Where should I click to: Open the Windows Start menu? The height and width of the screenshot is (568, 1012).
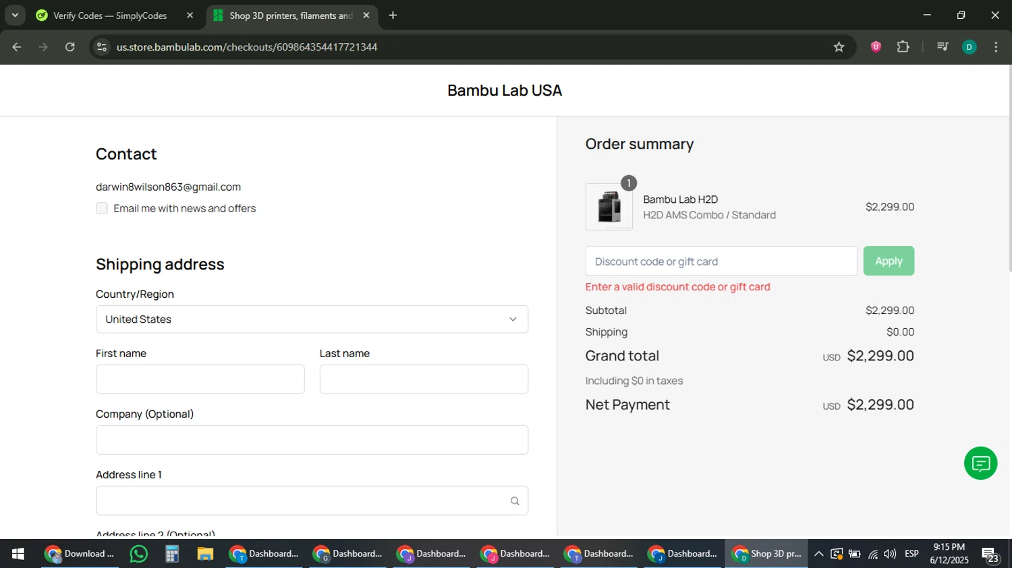[x=18, y=554]
